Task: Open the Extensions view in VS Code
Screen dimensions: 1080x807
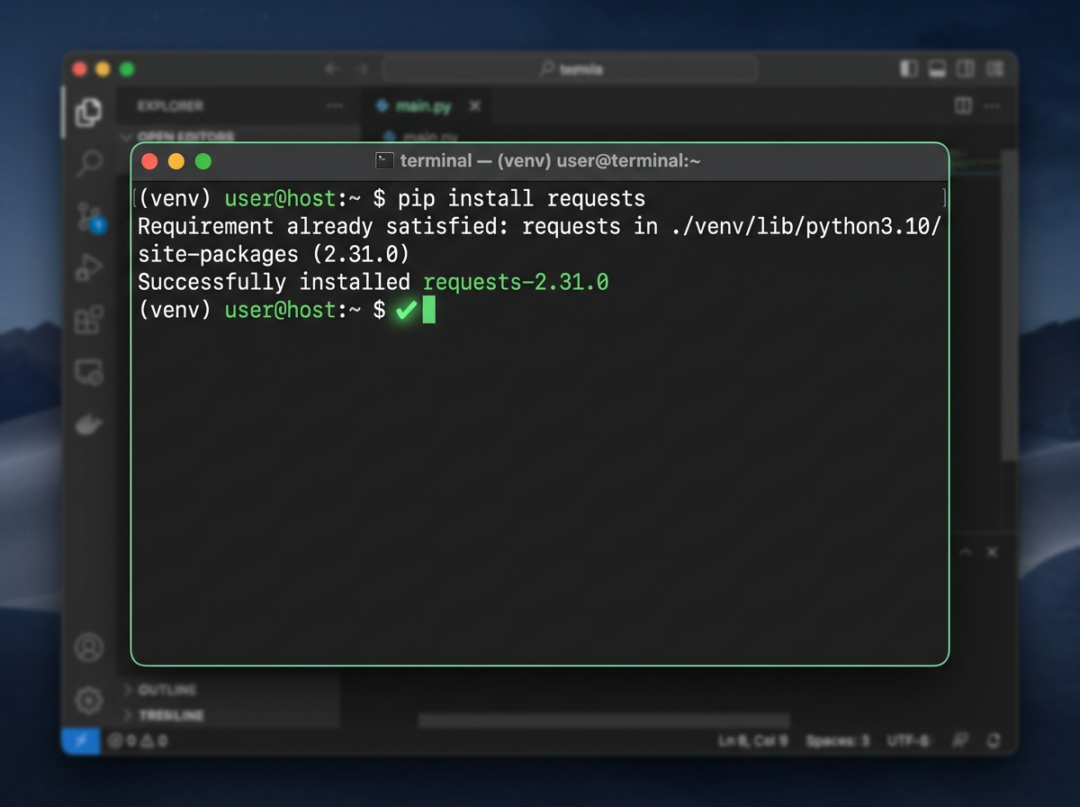Action: 89,320
